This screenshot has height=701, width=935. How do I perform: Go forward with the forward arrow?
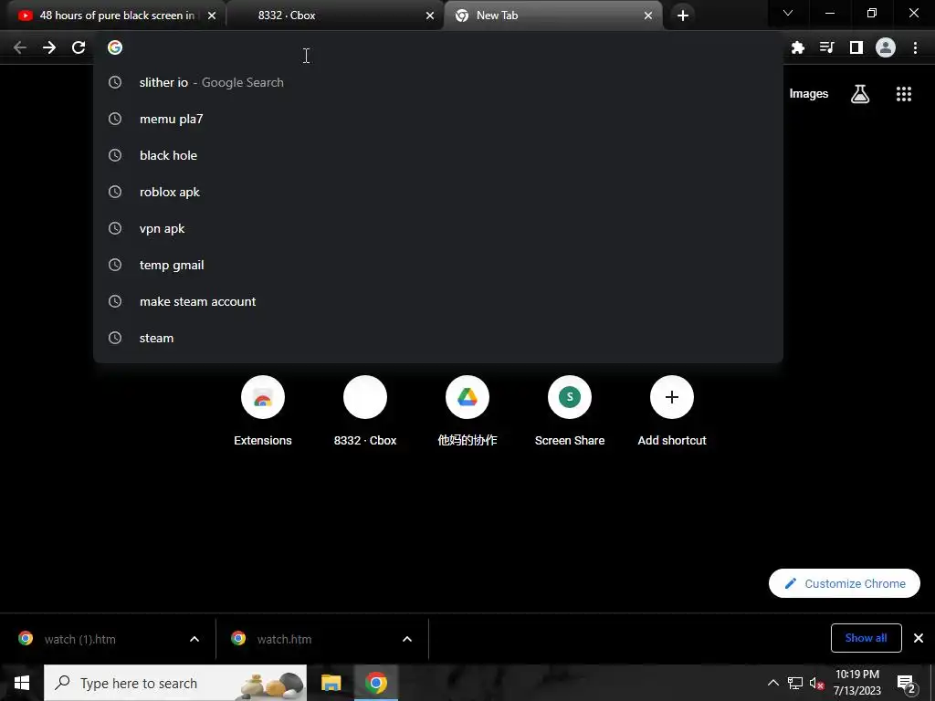click(x=49, y=47)
